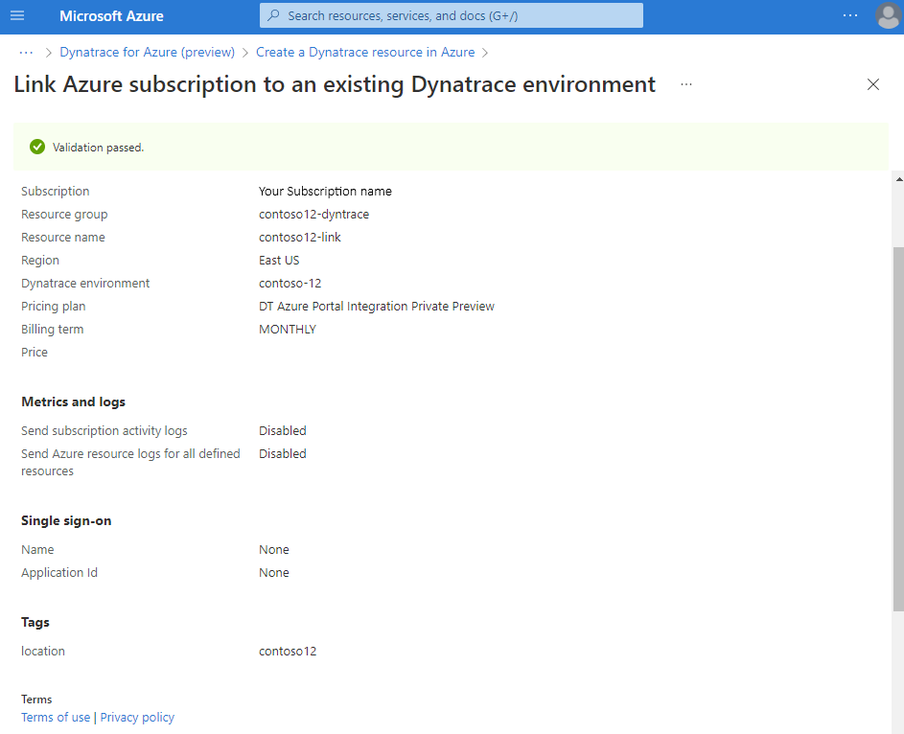This screenshot has height=734, width=904.
Task: Click chevron after Create a Dynatrace resource breadcrumb
Action: (485, 53)
